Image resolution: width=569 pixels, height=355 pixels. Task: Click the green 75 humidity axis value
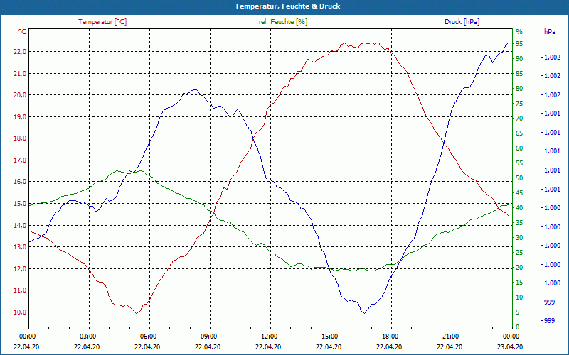click(x=519, y=104)
